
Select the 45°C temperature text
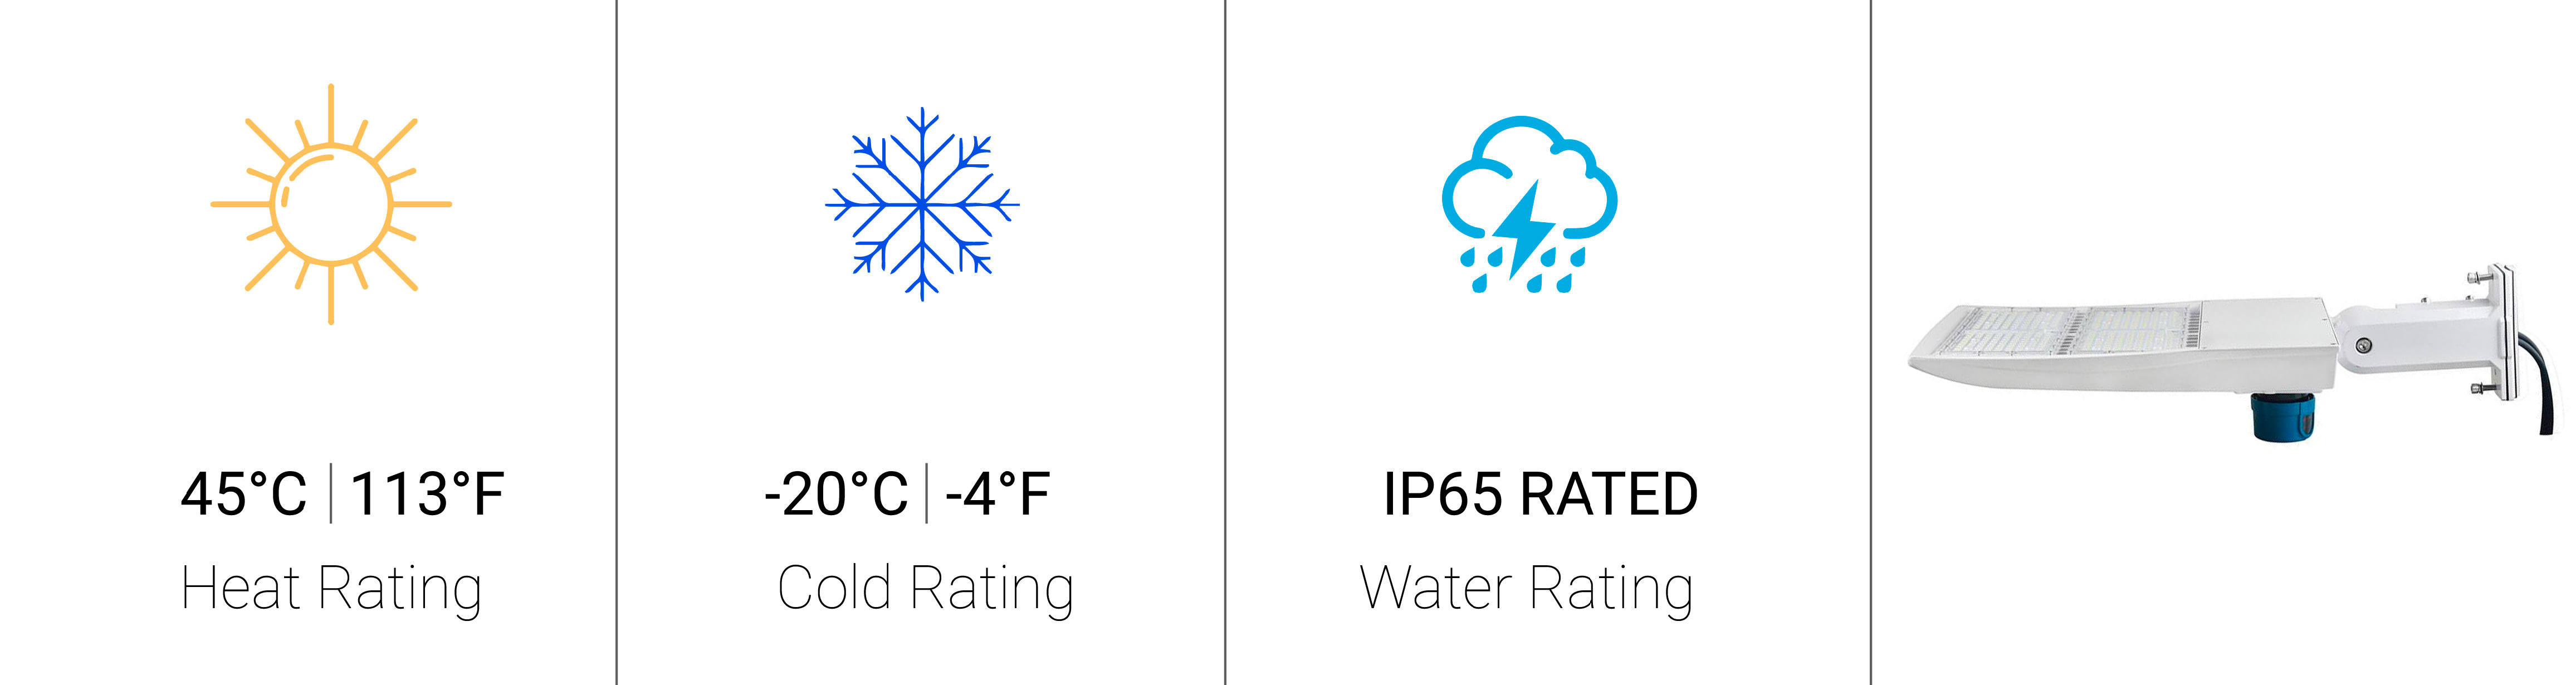click(243, 494)
